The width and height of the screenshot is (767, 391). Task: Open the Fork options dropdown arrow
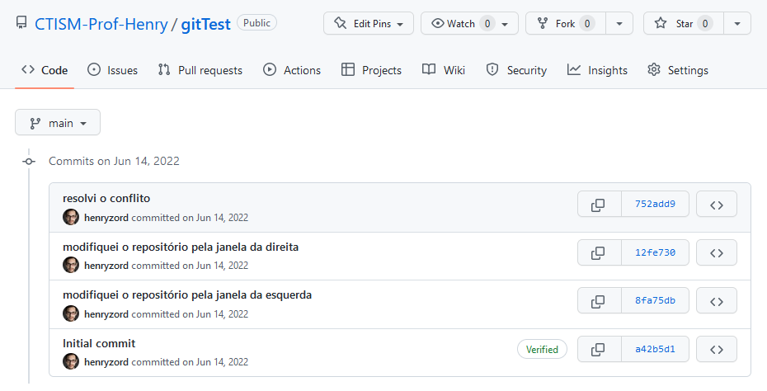coord(619,24)
